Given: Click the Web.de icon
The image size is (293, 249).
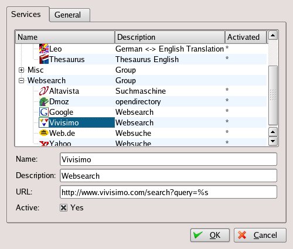Looking at the screenshot, I should (x=44, y=133).
